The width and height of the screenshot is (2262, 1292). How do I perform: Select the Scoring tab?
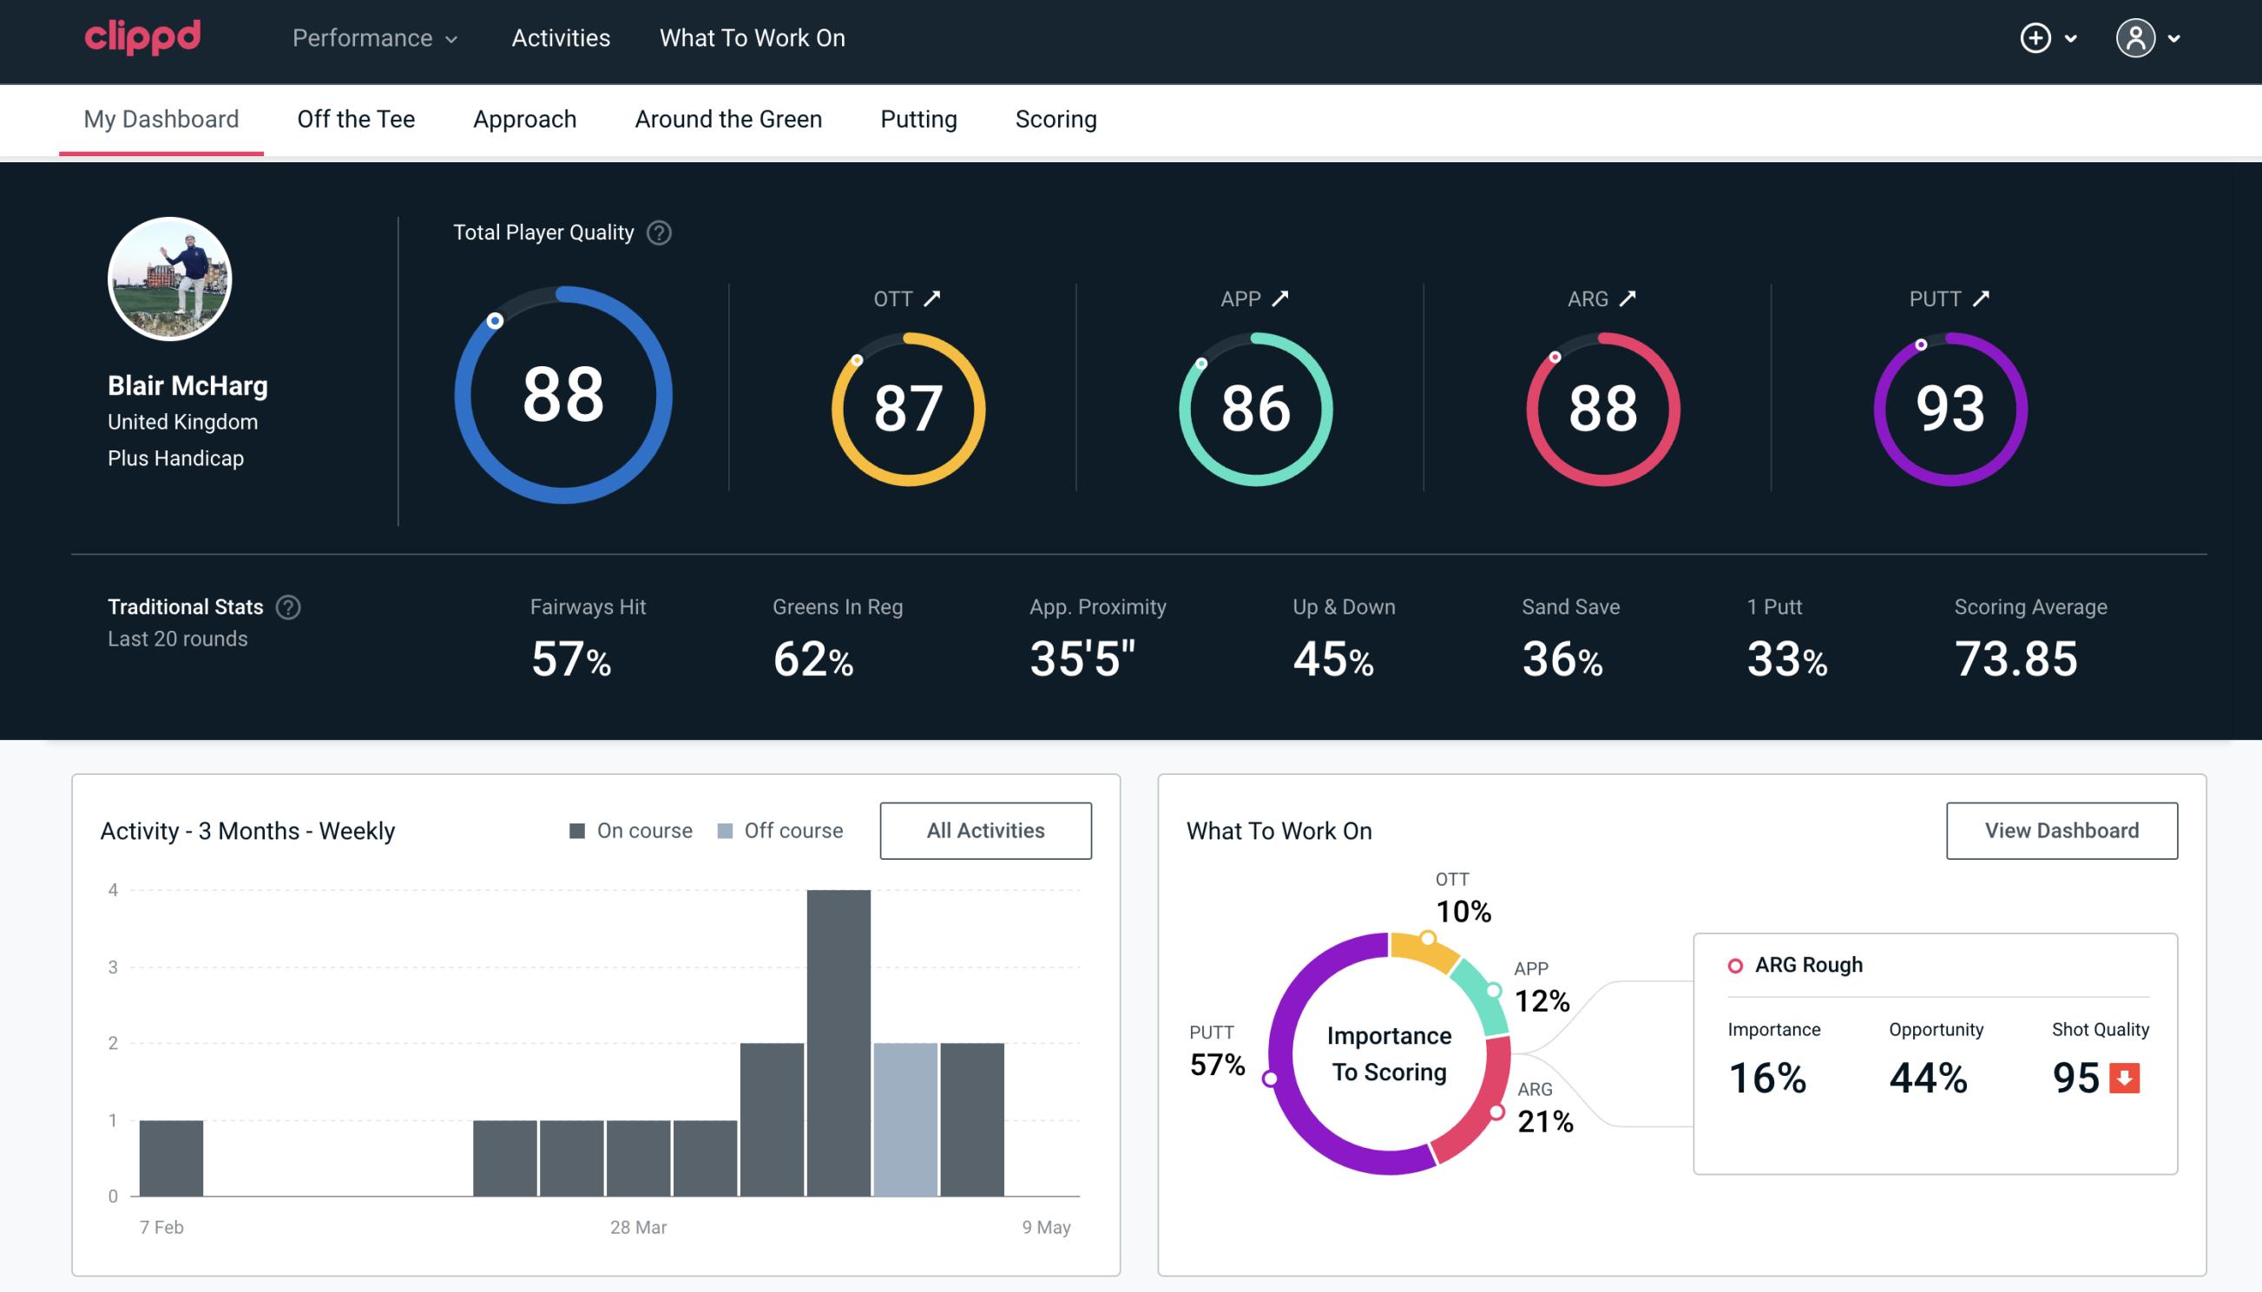[x=1056, y=120]
